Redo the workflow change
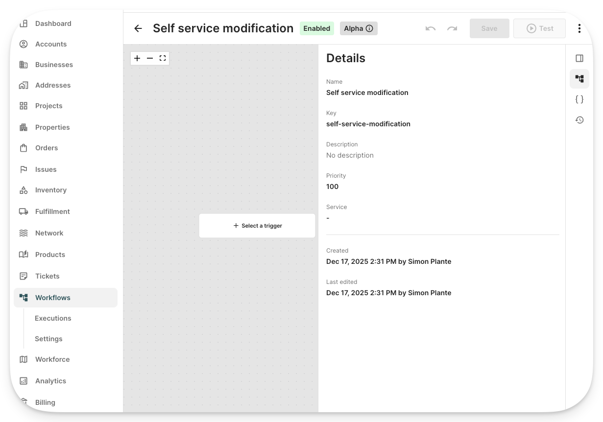603x422 pixels. pos(452,28)
